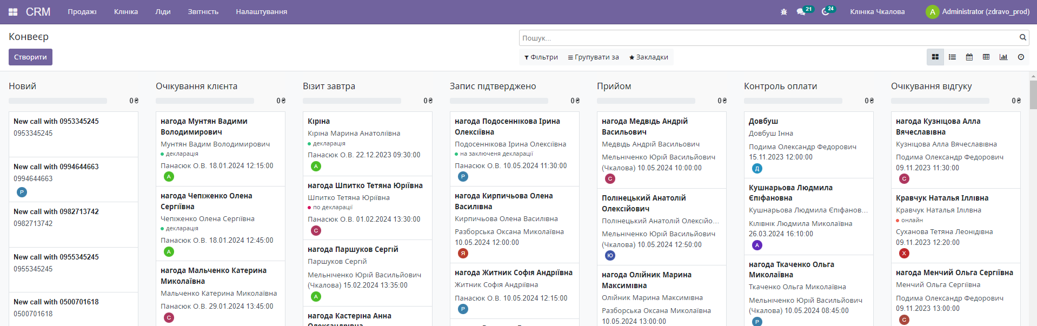
Task: Switch to calendar view
Action: pyautogui.click(x=969, y=57)
